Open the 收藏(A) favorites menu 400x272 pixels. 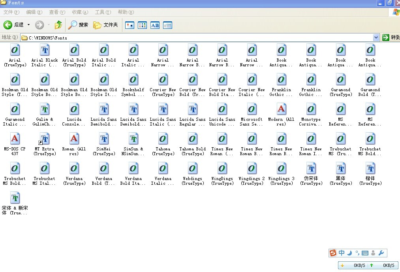80,12
